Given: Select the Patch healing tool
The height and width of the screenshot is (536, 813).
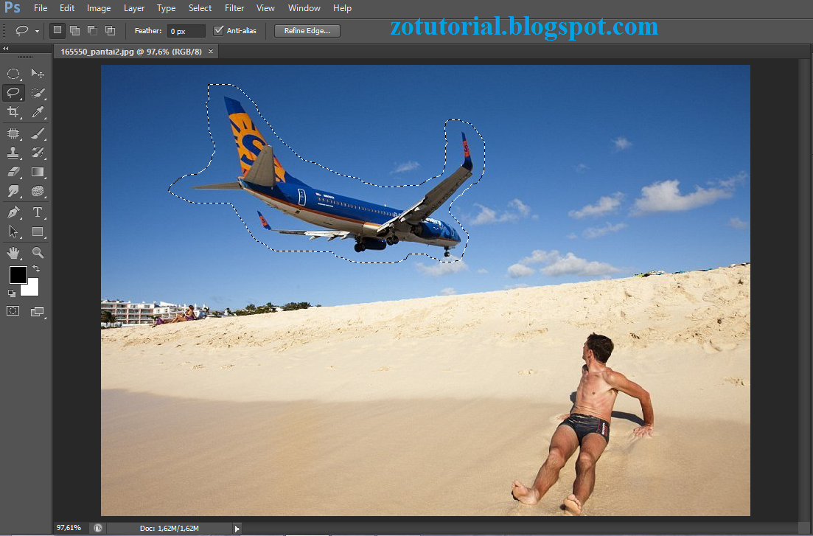Looking at the screenshot, I should (x=13, y=134).
